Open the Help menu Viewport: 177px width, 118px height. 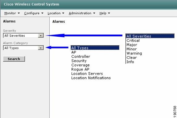[105, 13]
